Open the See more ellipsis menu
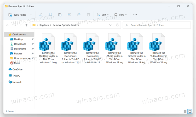The image size is (196, 117). pyautogui.click(x=135, y=15)
